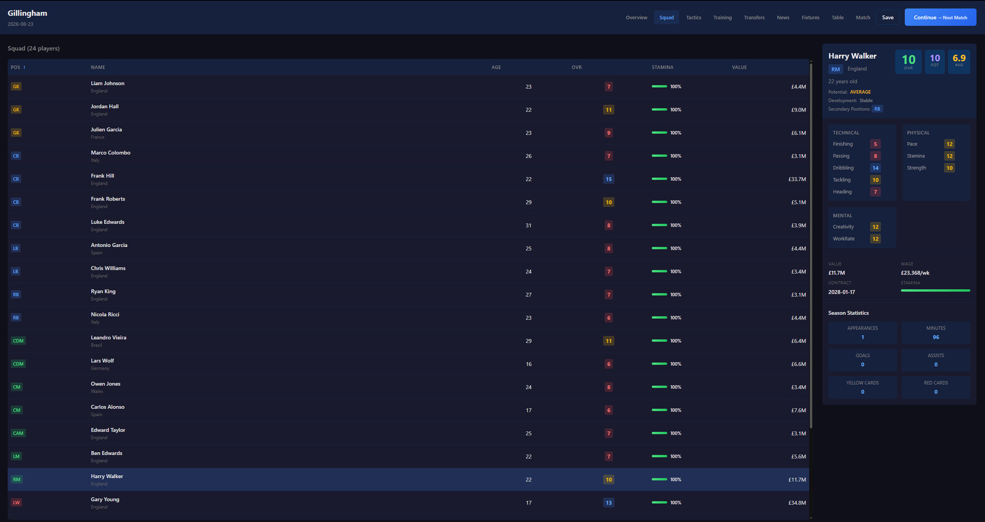Switch to the Tactics tab
Image resolution: width=985 pixels, height=522 pixels.
(693, 17)
